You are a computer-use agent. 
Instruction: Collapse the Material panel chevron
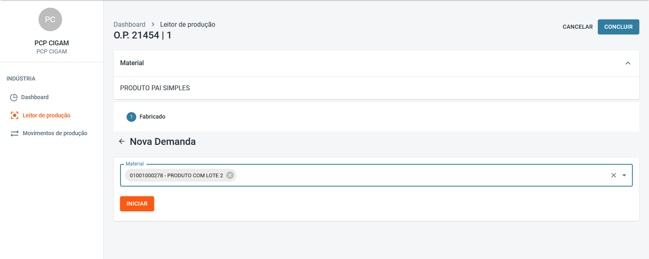click(628, 63)
